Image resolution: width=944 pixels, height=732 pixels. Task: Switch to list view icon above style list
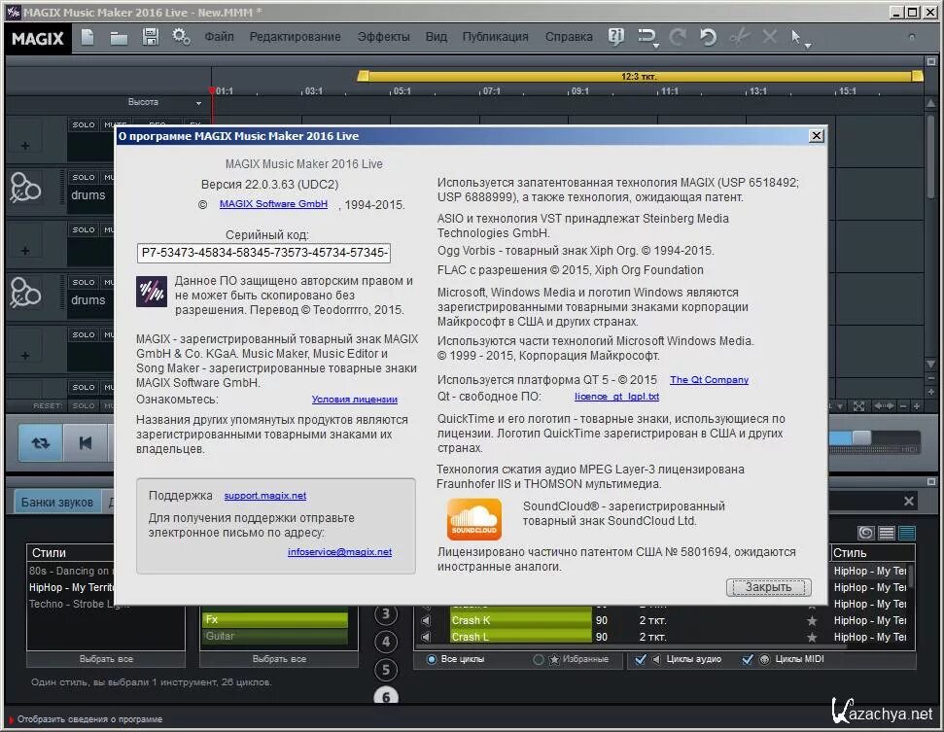(887, 533)
